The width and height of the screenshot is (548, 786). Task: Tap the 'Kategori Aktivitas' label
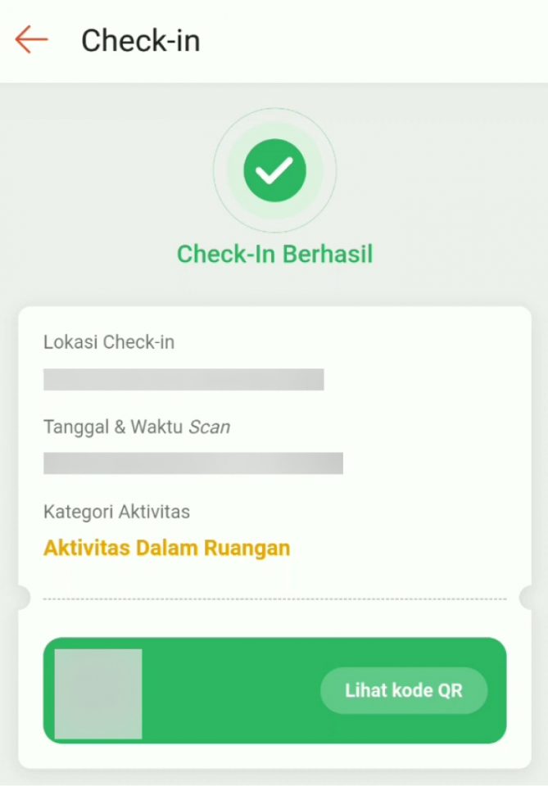click(115, 511)
